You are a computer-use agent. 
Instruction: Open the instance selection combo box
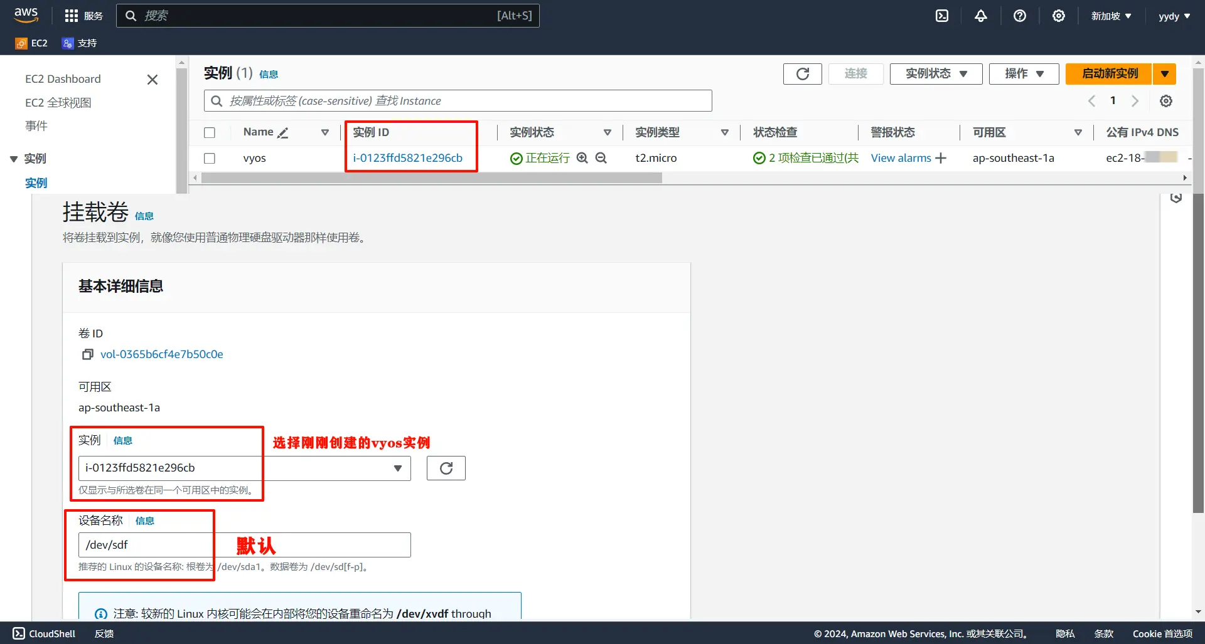click(x=245, y=468)
